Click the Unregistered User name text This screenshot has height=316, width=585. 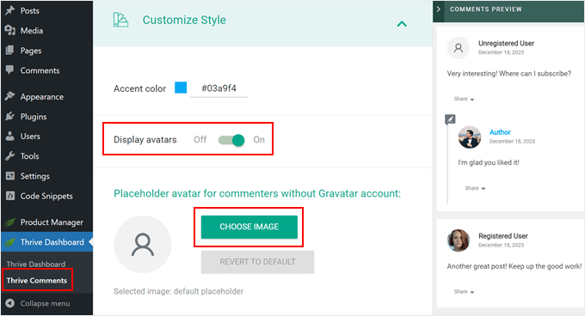[506, 43]
